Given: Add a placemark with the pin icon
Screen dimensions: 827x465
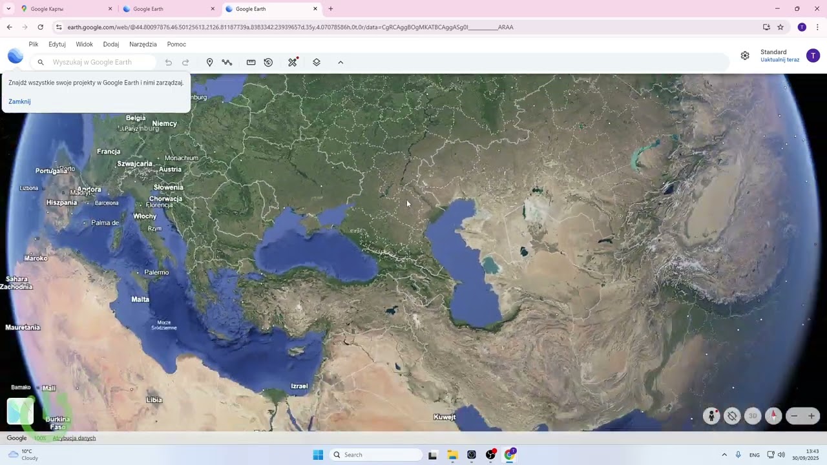Looking at the screenshot, I should [209, 63].
